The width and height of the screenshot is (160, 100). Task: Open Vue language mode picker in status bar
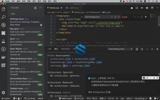click(x=122, y=98)
